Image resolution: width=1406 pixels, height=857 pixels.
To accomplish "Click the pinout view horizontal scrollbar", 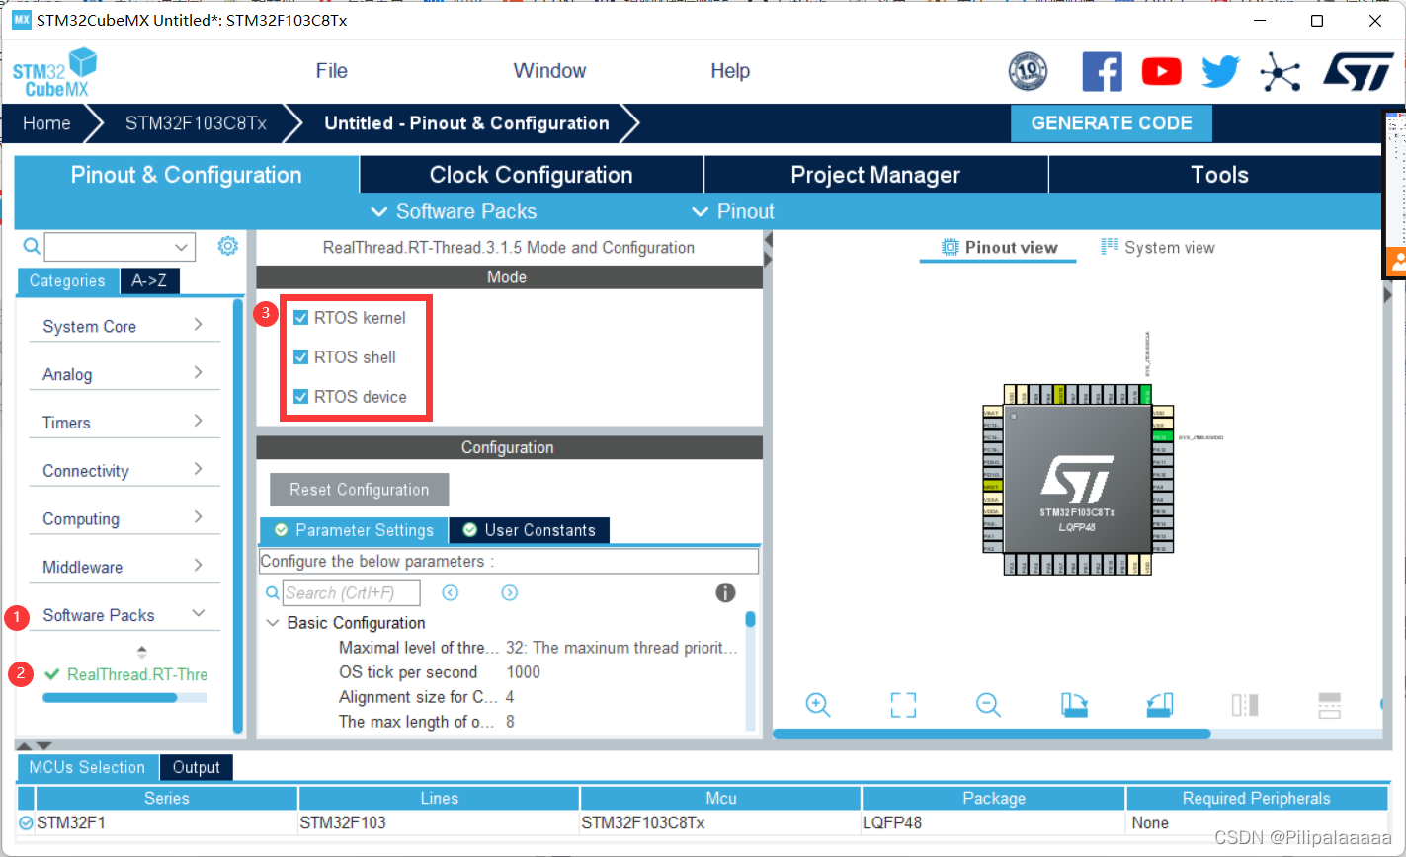I will 991,734.
